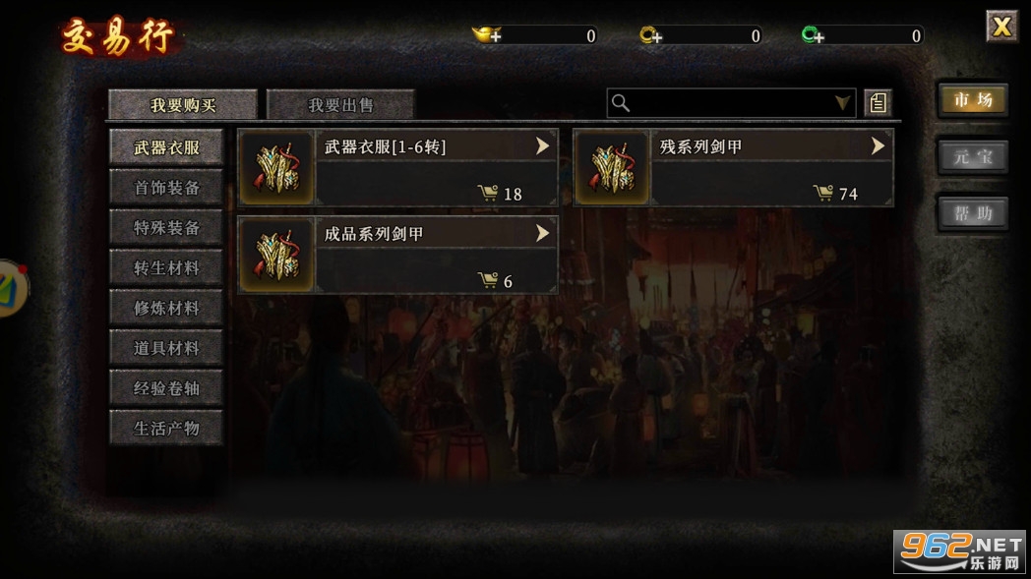Viewport: 1031px width, 579px height.
Task: Open the 武器衣服[1-6转] item thumbnail
Action: pos(276,167)
